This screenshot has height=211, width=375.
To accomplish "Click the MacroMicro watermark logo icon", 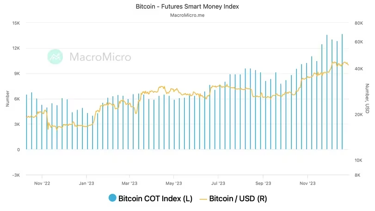I will point(55,57).
